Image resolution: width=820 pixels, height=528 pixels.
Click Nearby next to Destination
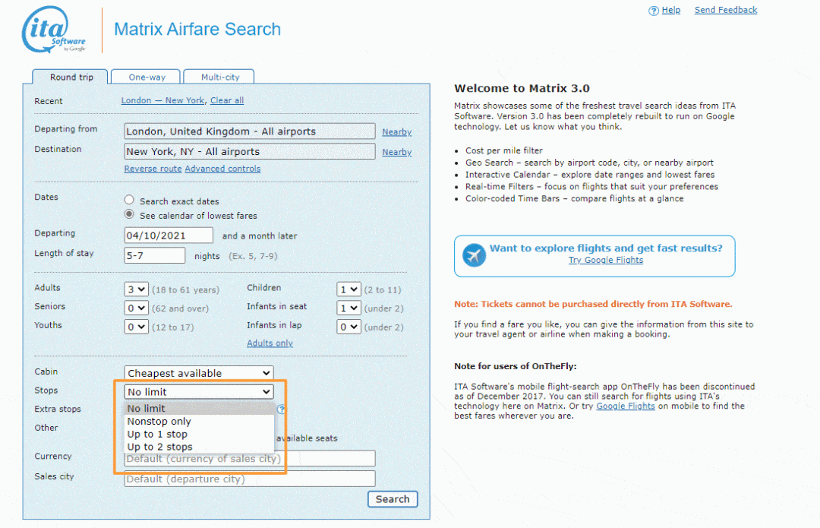pyautogui.click(x=396, y=152)
